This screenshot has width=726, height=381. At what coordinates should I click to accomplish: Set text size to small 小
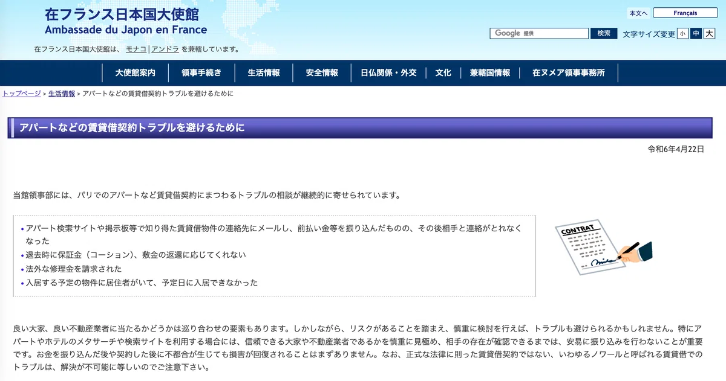pos(682,34)
